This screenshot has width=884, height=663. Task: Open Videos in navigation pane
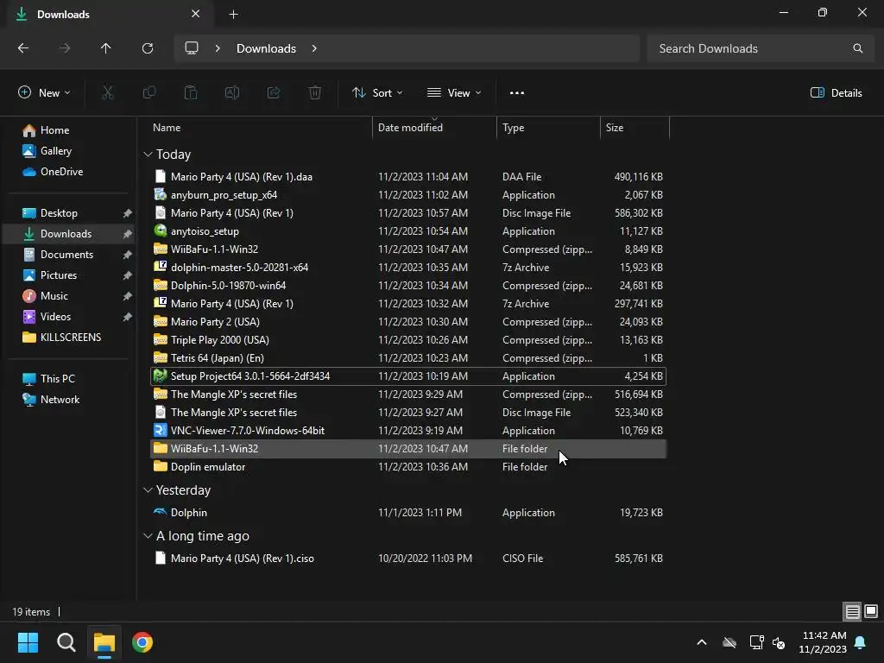55,317
